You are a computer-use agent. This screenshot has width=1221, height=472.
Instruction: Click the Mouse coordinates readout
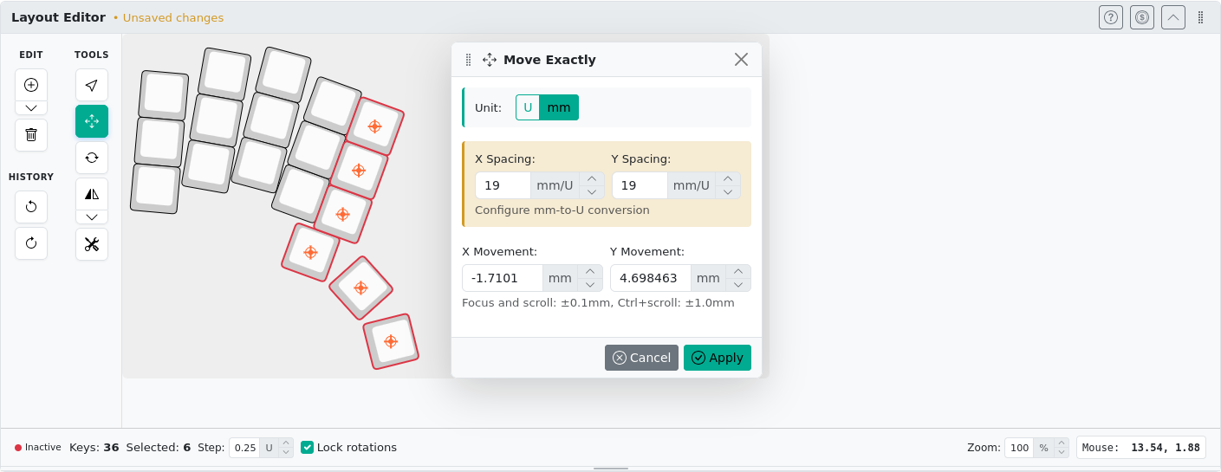coord(1141,448)
